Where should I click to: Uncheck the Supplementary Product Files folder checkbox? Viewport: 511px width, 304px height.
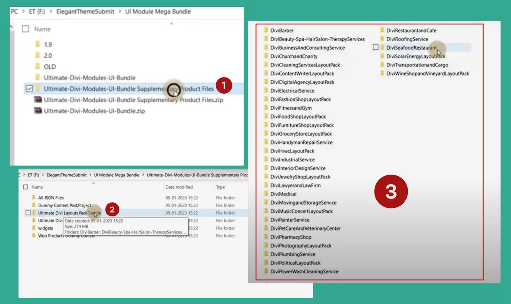coord(29,88)
